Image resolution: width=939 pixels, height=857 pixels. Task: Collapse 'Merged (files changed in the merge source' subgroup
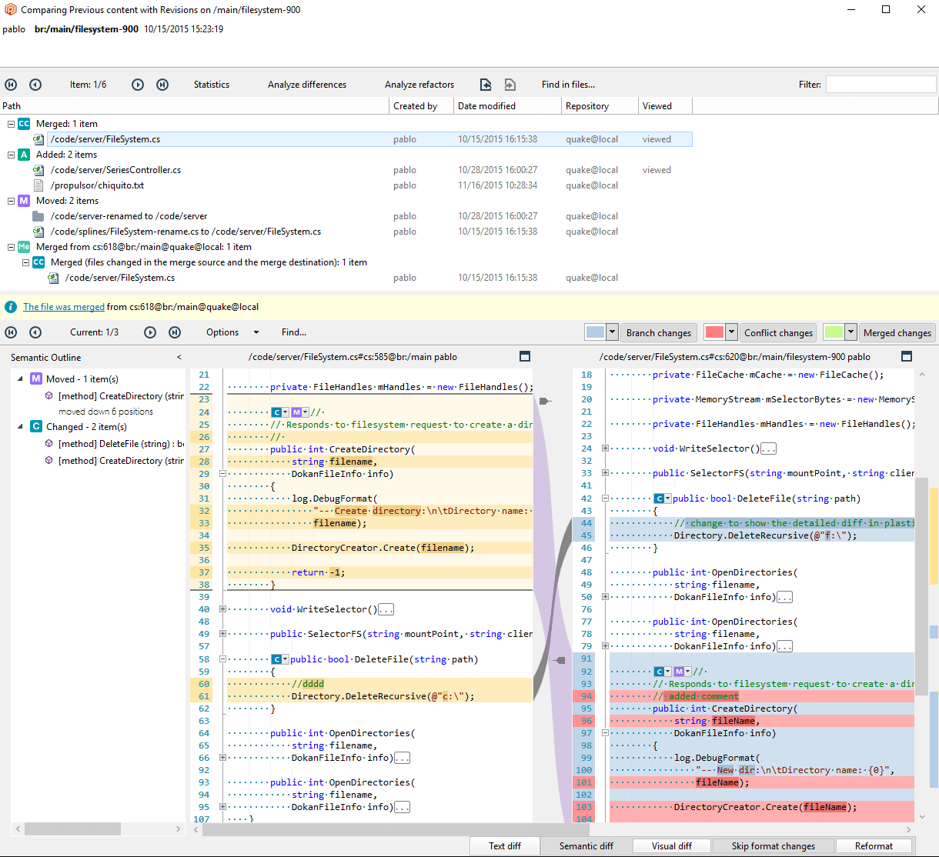pos(25,262)
